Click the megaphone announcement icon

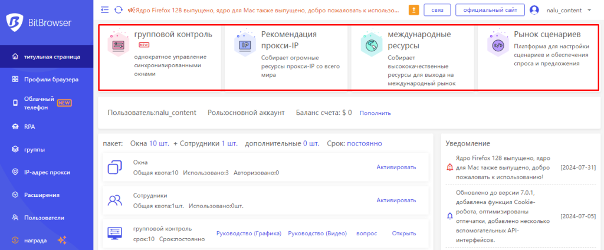pos(131,10)
